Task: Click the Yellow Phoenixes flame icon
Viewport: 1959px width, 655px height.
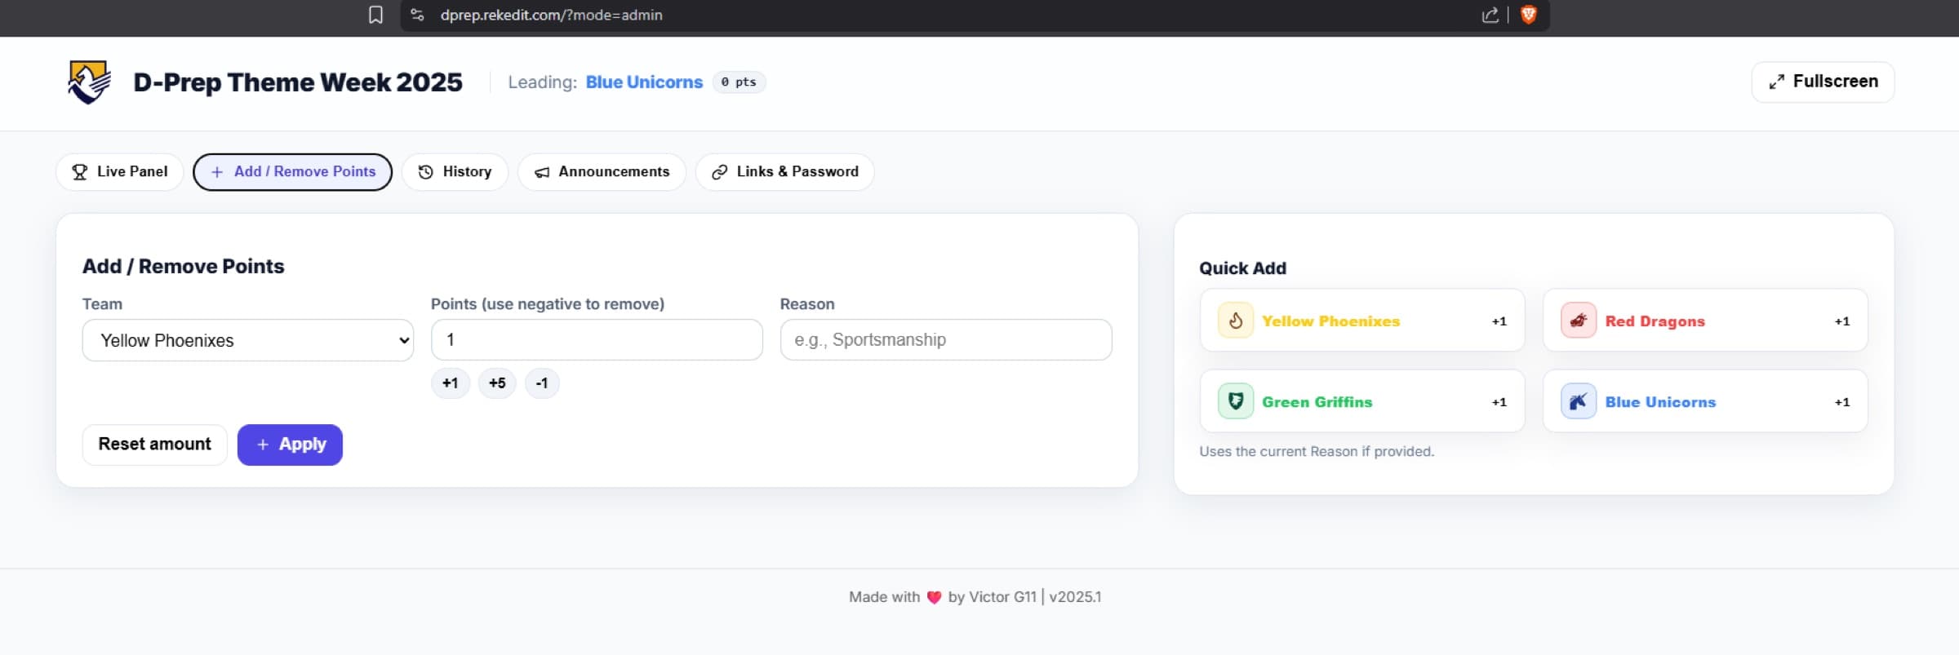Action: click(1236, 321)
